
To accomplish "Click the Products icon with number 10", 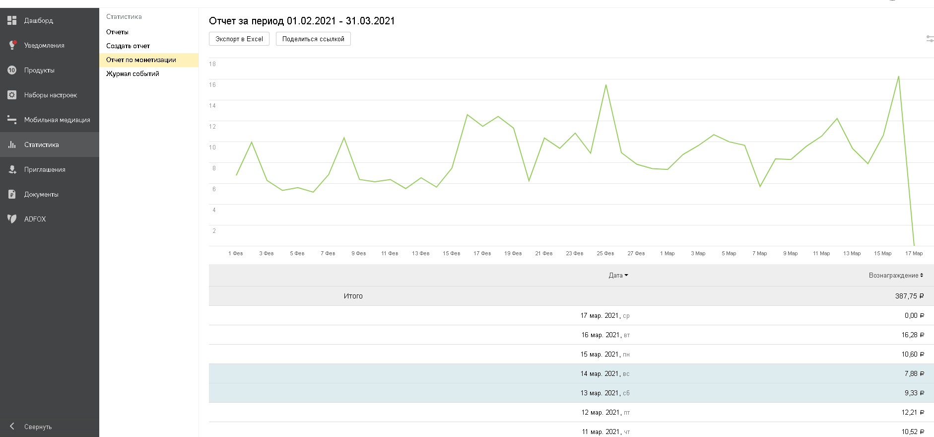I will 12,70.
